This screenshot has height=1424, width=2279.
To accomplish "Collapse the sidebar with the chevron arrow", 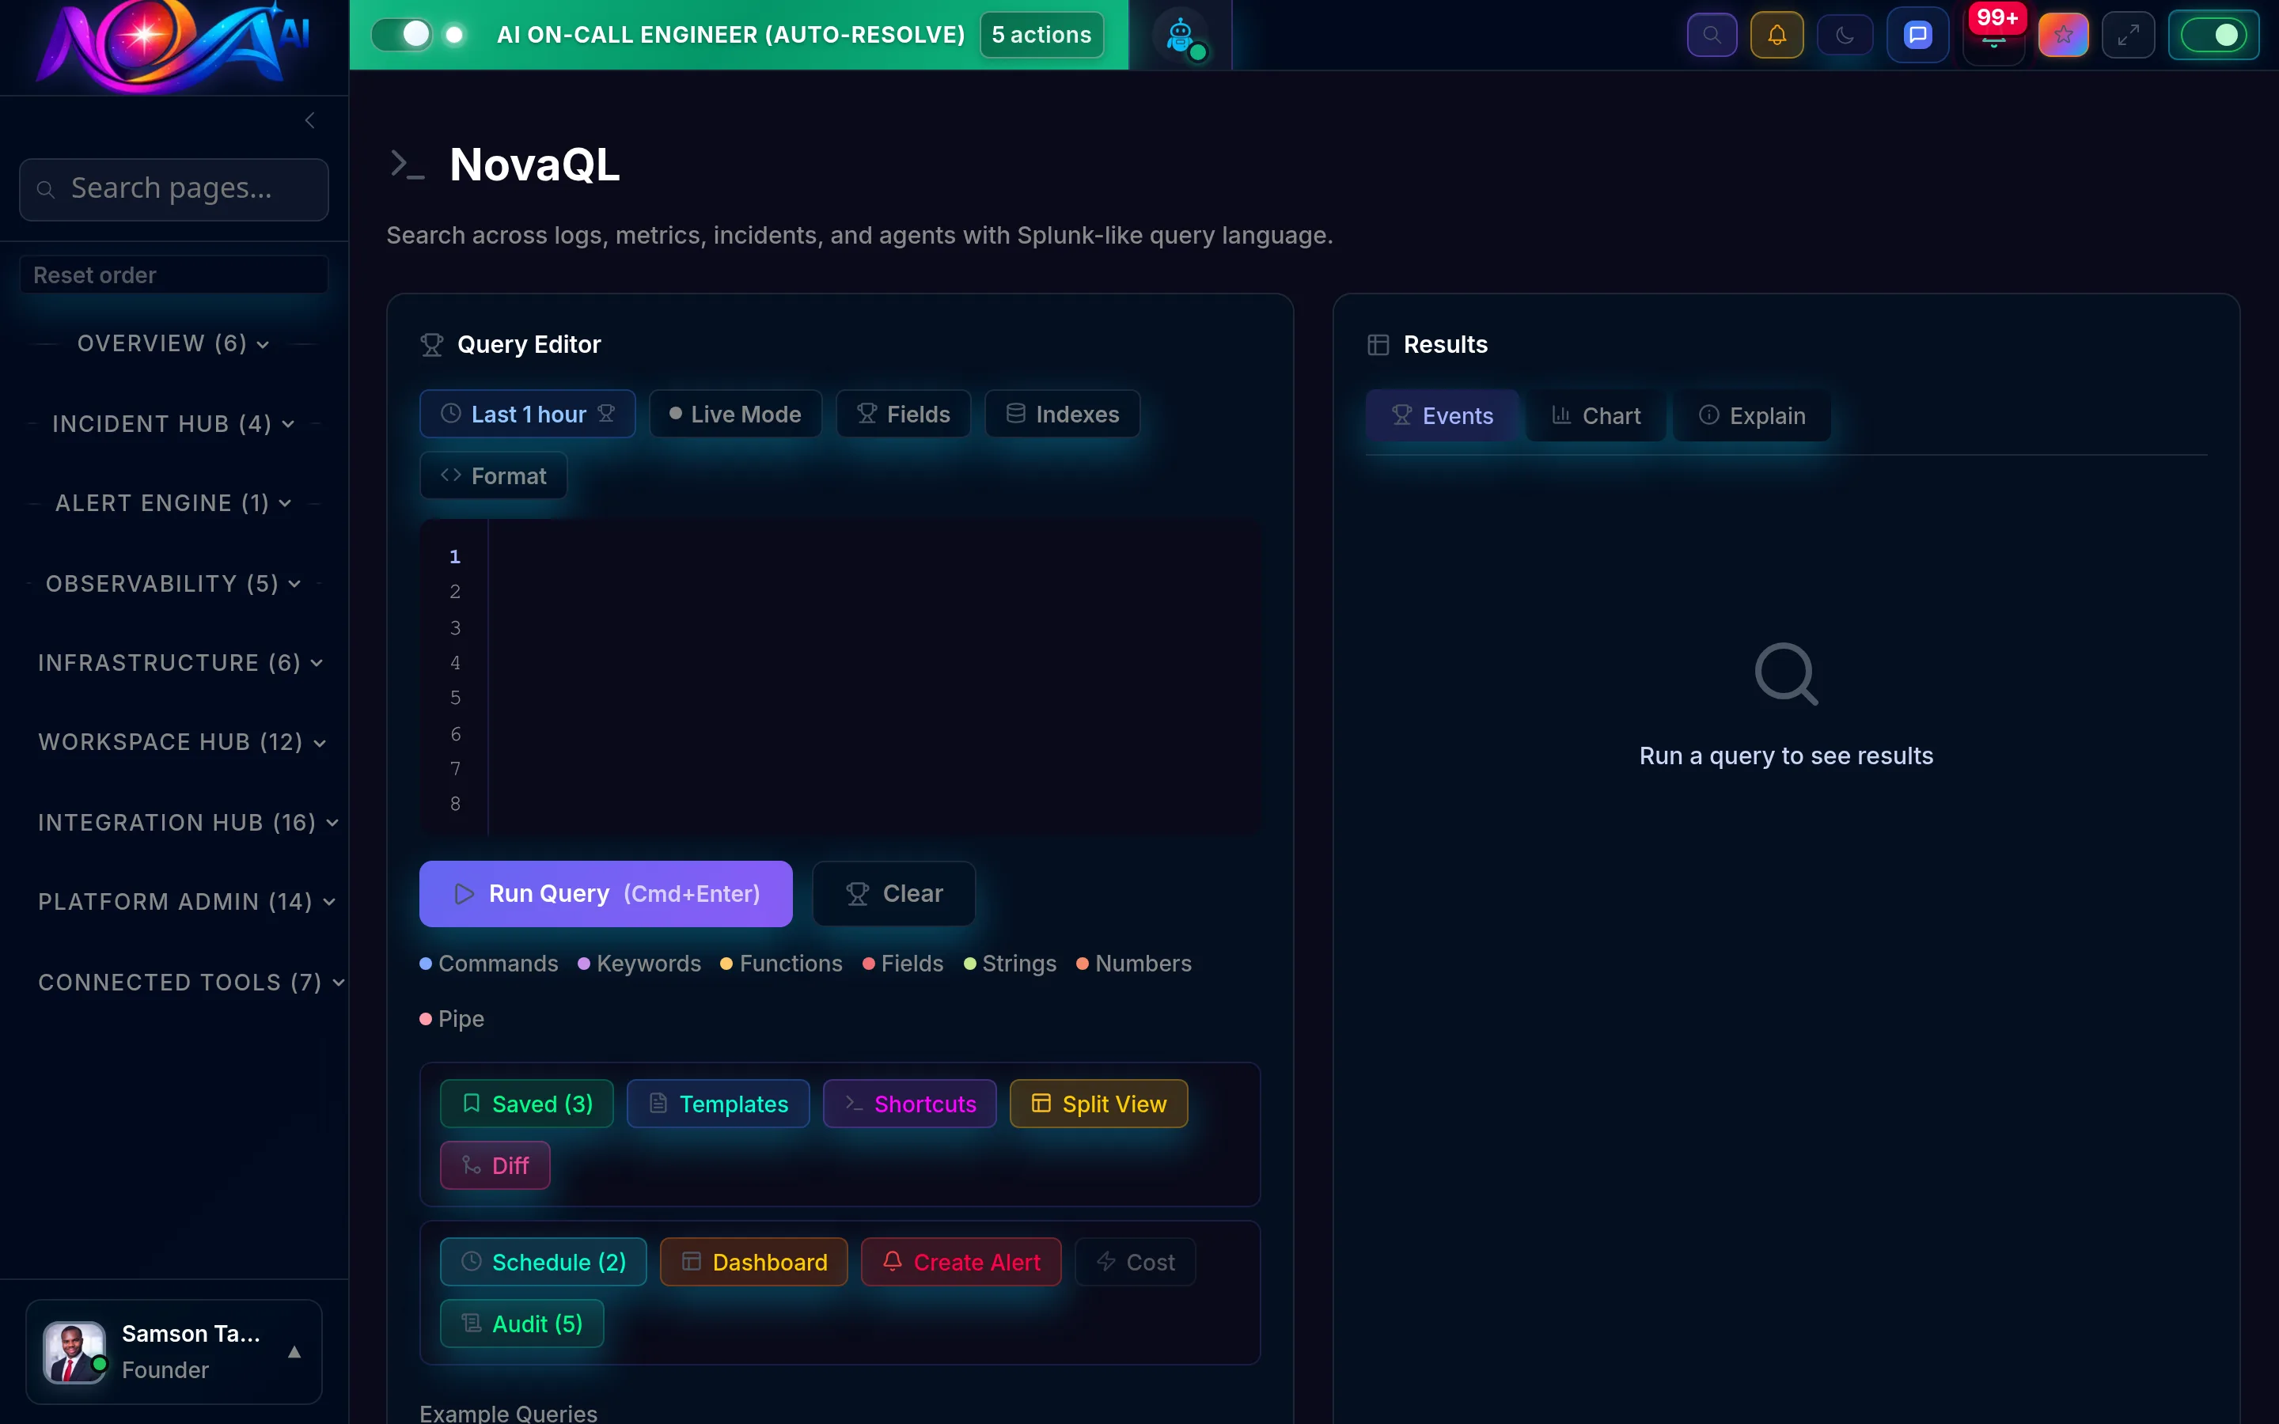I will [309, 120].
